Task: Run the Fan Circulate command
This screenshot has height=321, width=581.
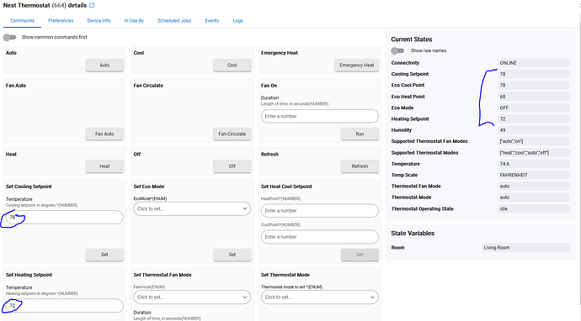Action: 232,134
